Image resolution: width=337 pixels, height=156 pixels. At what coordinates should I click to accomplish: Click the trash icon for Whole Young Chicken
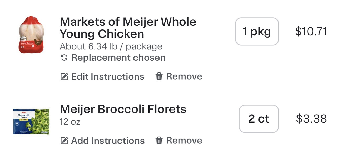pyautogui.click(x=159, y=77)
